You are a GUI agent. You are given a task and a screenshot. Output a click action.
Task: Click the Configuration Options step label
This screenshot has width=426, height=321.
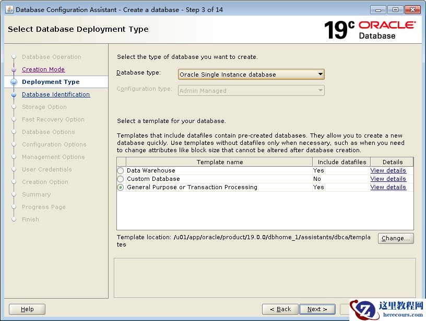point(54,144)
